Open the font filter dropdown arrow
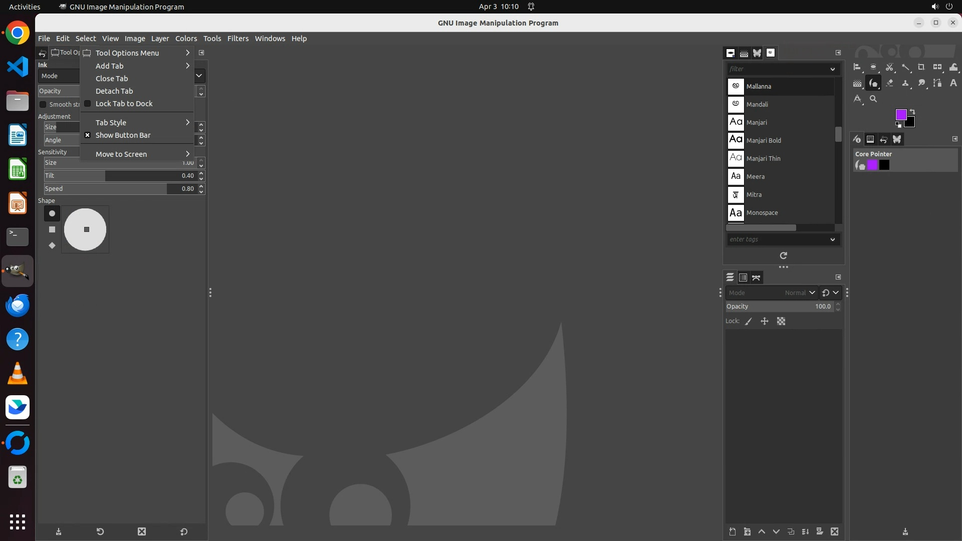This screenshot has width=962, height=541. pyautogui.click(x=832, y=69)
